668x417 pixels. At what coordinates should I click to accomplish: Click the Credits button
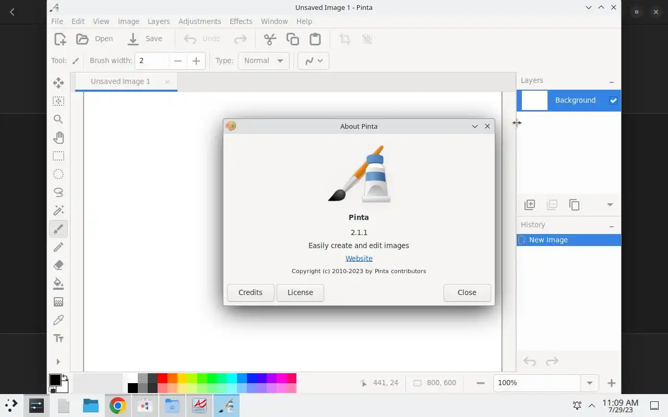coord(250,292)
